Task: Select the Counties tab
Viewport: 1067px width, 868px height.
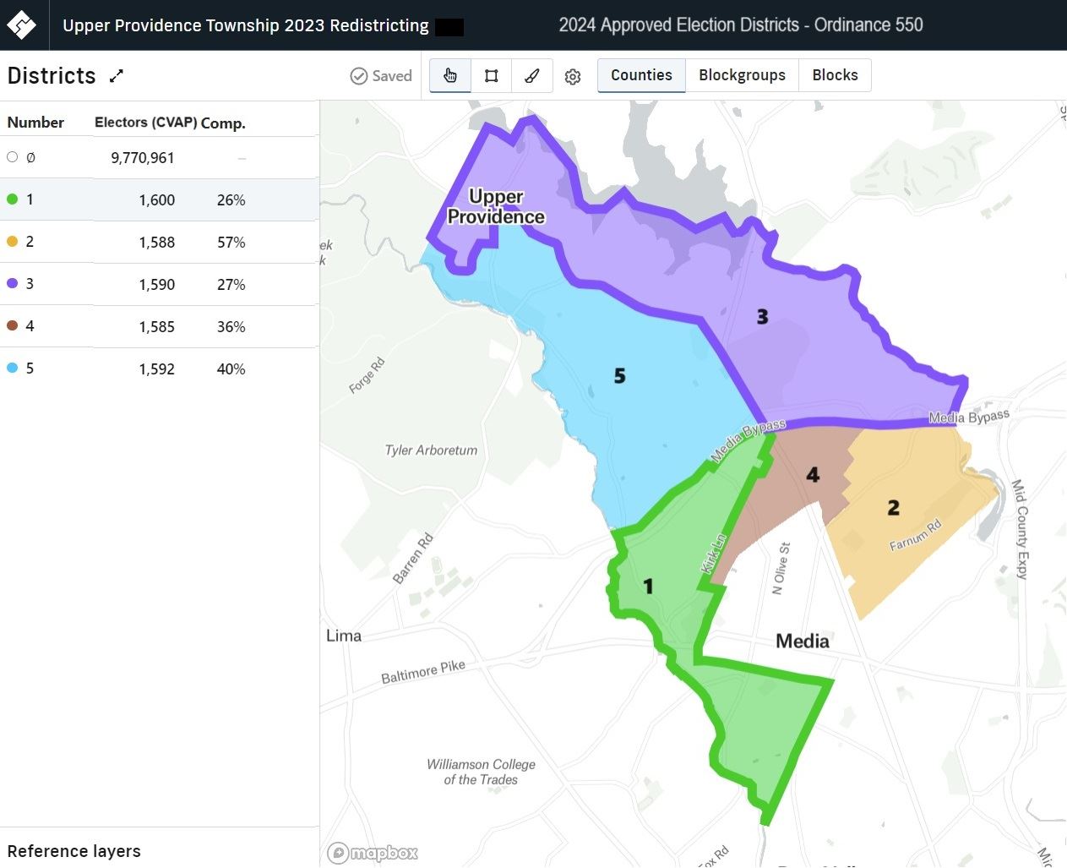Action: tap(640, 74)
